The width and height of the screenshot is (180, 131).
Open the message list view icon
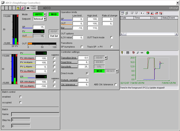click(x=122, y=13)
